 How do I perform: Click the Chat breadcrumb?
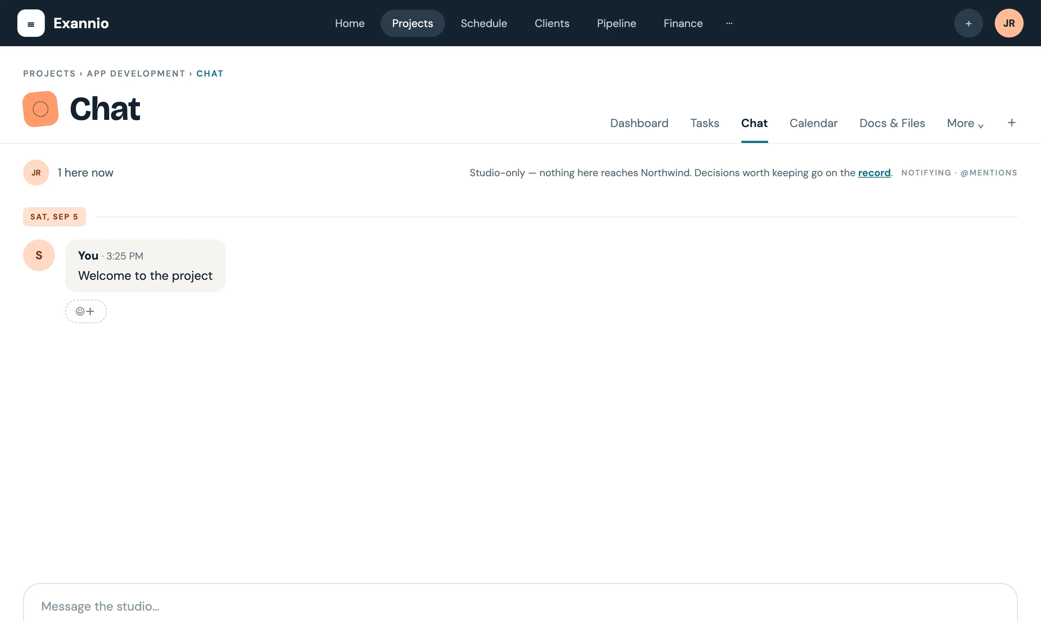coord(210,74)
